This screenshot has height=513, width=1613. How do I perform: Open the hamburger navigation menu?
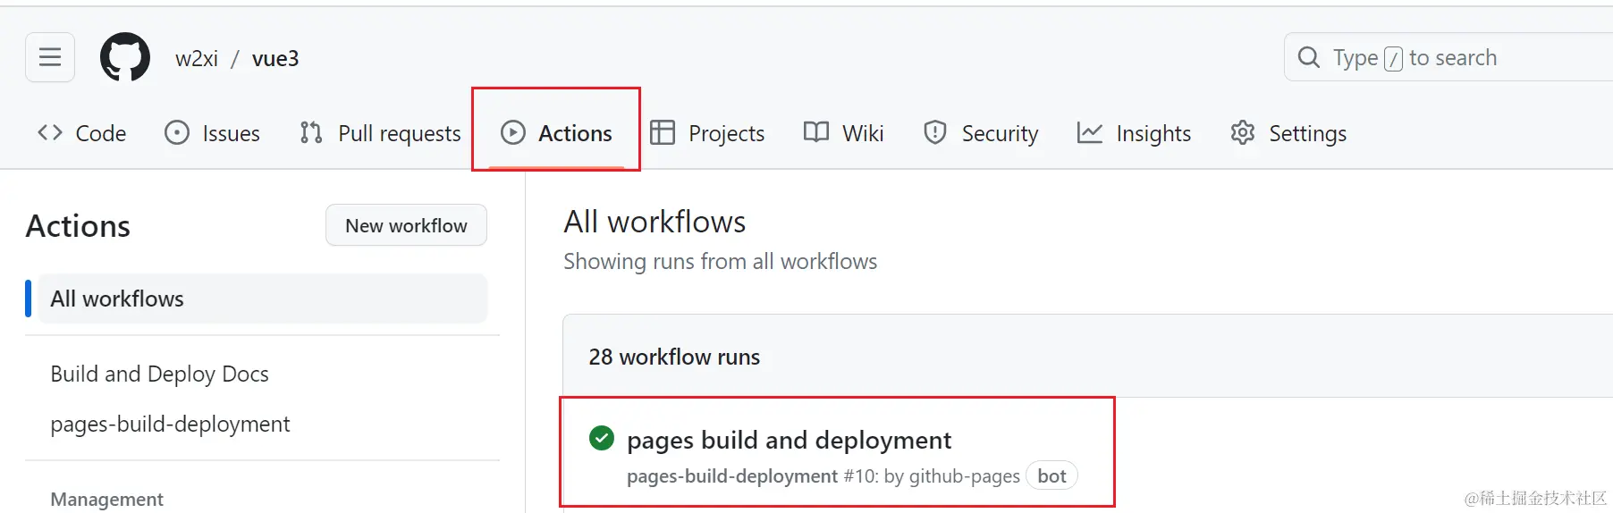point(50,57)
